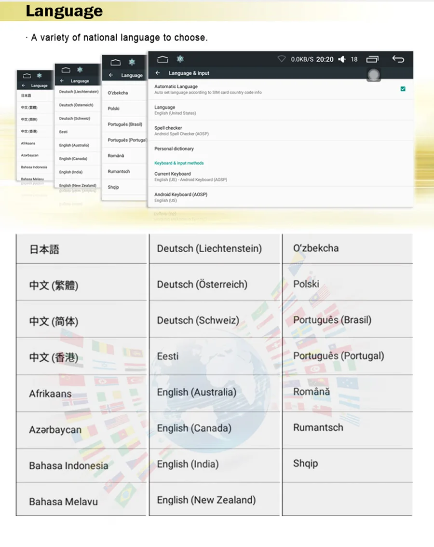Click the return arrow at top right
This screenshot has height=547, width=434.
pyautogui.click(x=398, y=59)
